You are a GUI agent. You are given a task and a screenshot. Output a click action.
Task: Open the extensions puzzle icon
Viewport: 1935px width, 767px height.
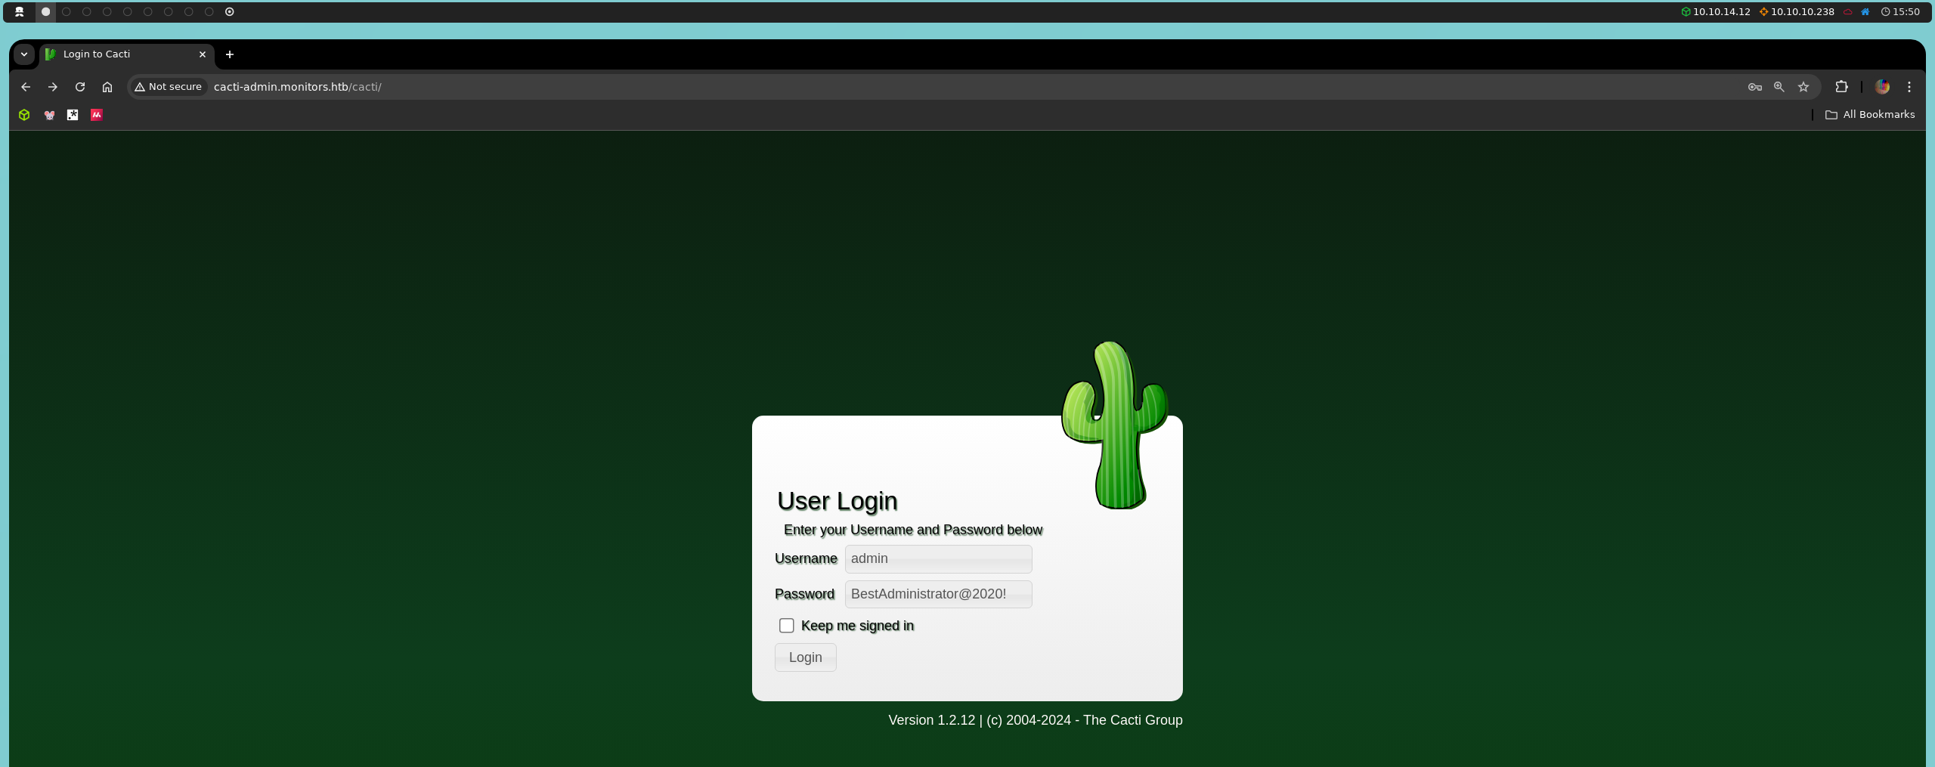pos(1842,87)
